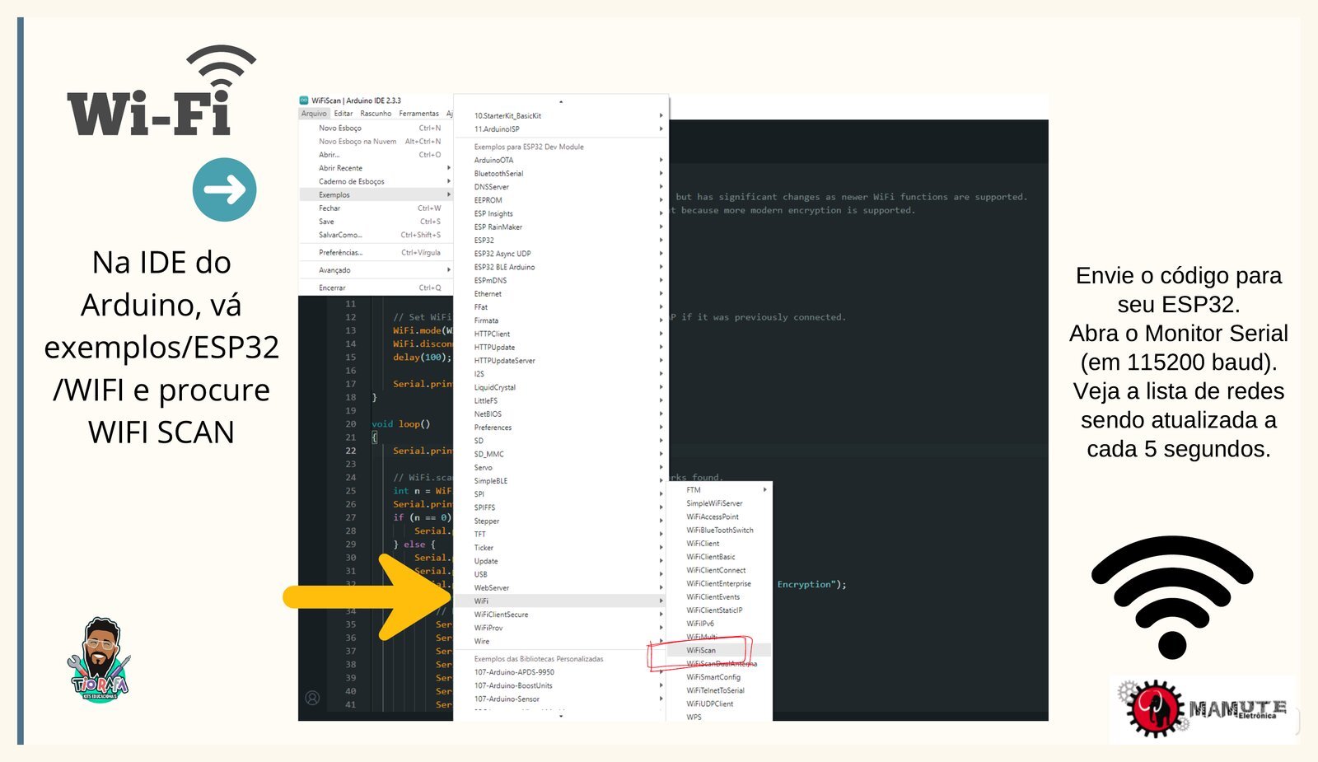Open the Editar menu
Viewport: 1318px width, 762px height.
pyautogui.click(x=344, y=114)
